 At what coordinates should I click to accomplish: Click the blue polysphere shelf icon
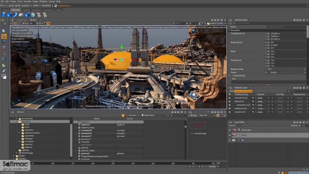27,15
